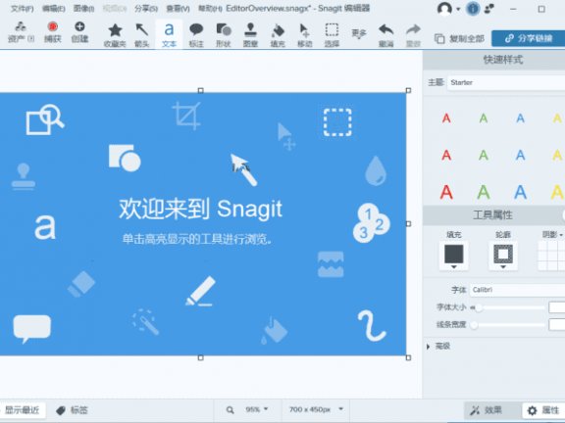The height and width of the screenshot is (423, 565).
Task: Click the dashed selection icon on the canvas
Action: click(337, 122)
